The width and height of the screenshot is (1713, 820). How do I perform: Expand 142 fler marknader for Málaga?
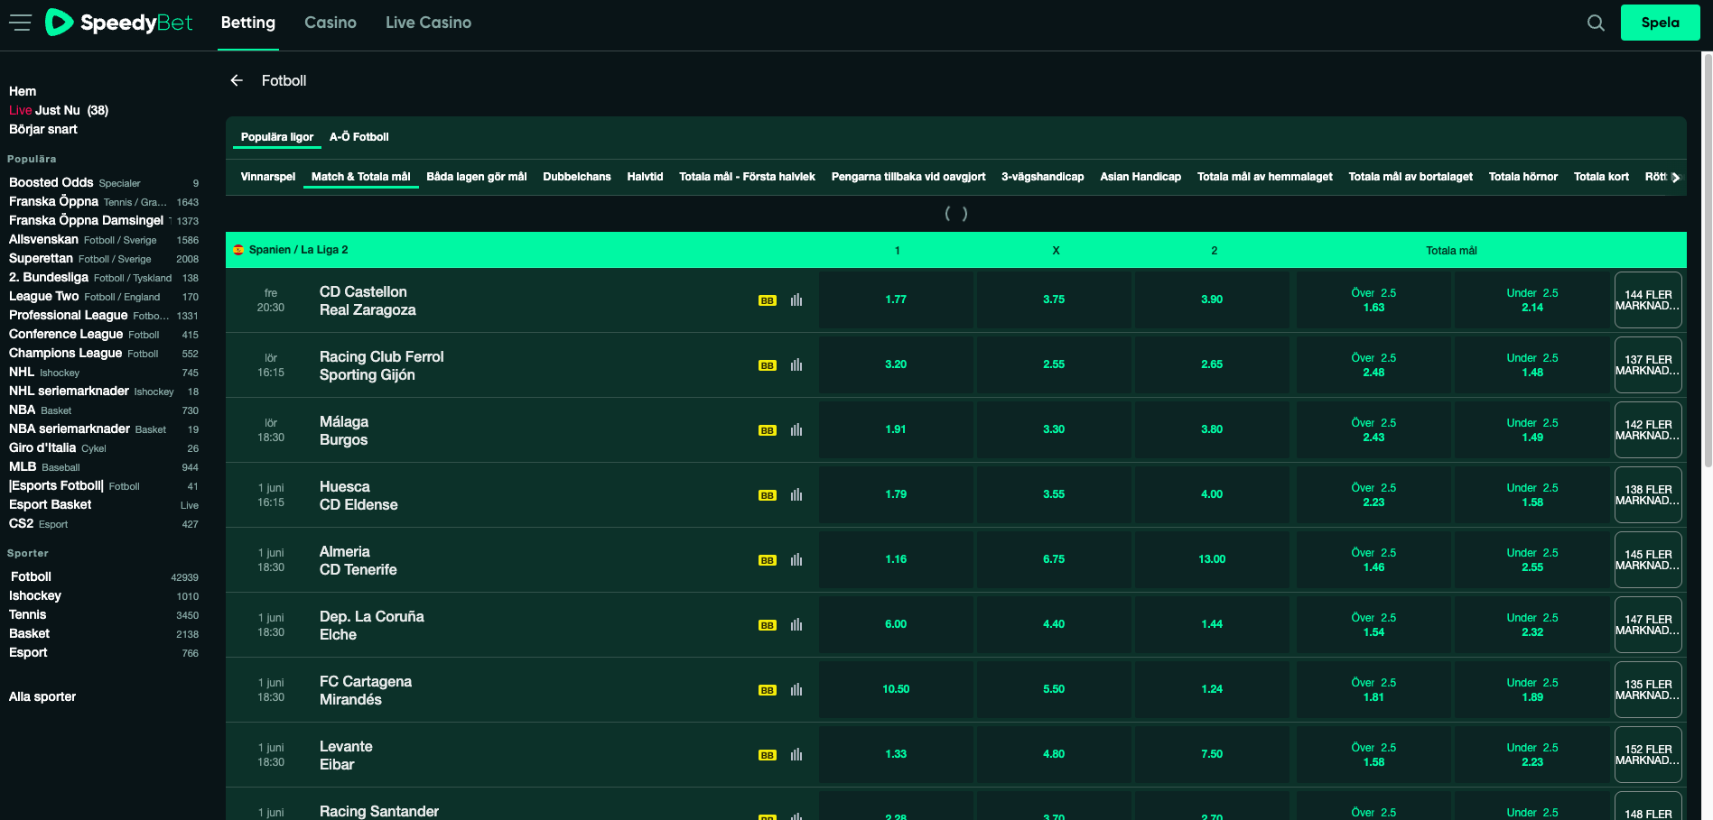pyautogui.click(x=1648, y=430)
